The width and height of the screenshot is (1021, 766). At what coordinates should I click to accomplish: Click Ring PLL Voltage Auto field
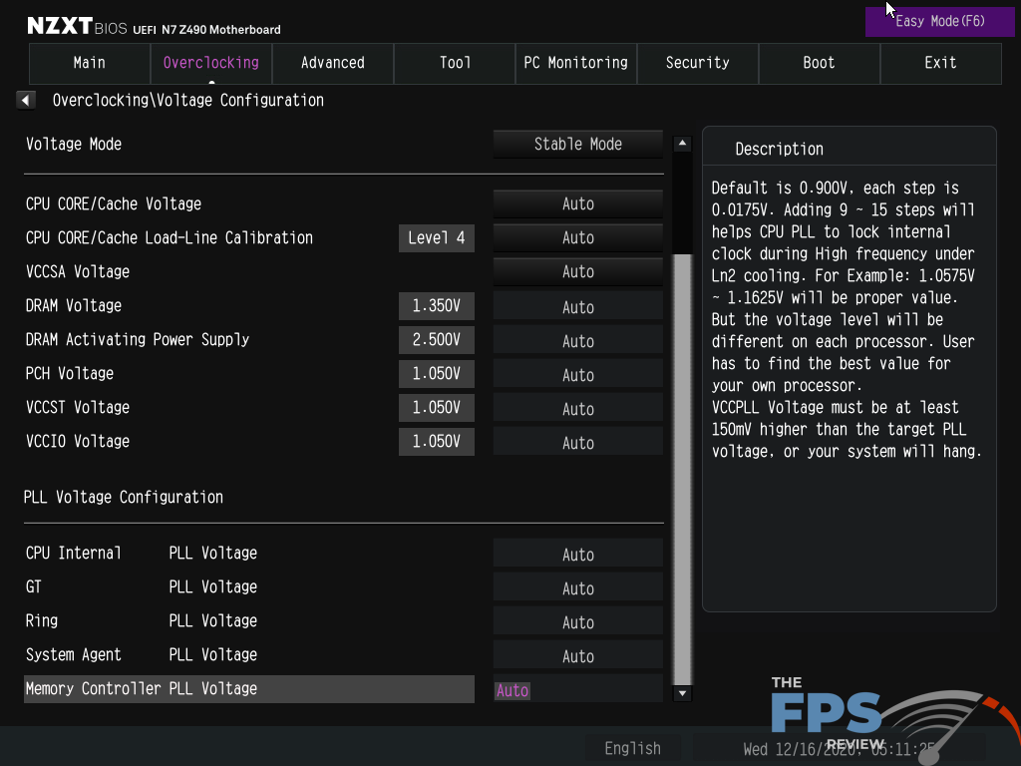(x=577, y=622)
